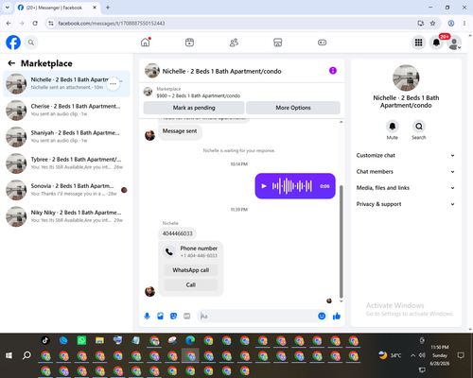Open the tab search dropdown in Chrome
Viewport: 473px width, 378px height.
8,8
